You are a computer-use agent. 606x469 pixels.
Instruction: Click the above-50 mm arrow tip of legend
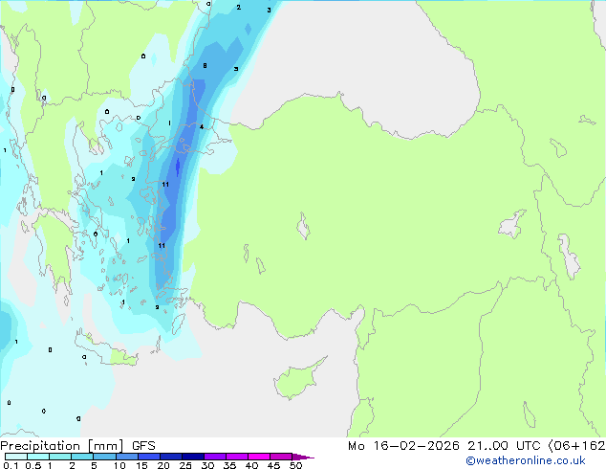click(x=303, y=457)
